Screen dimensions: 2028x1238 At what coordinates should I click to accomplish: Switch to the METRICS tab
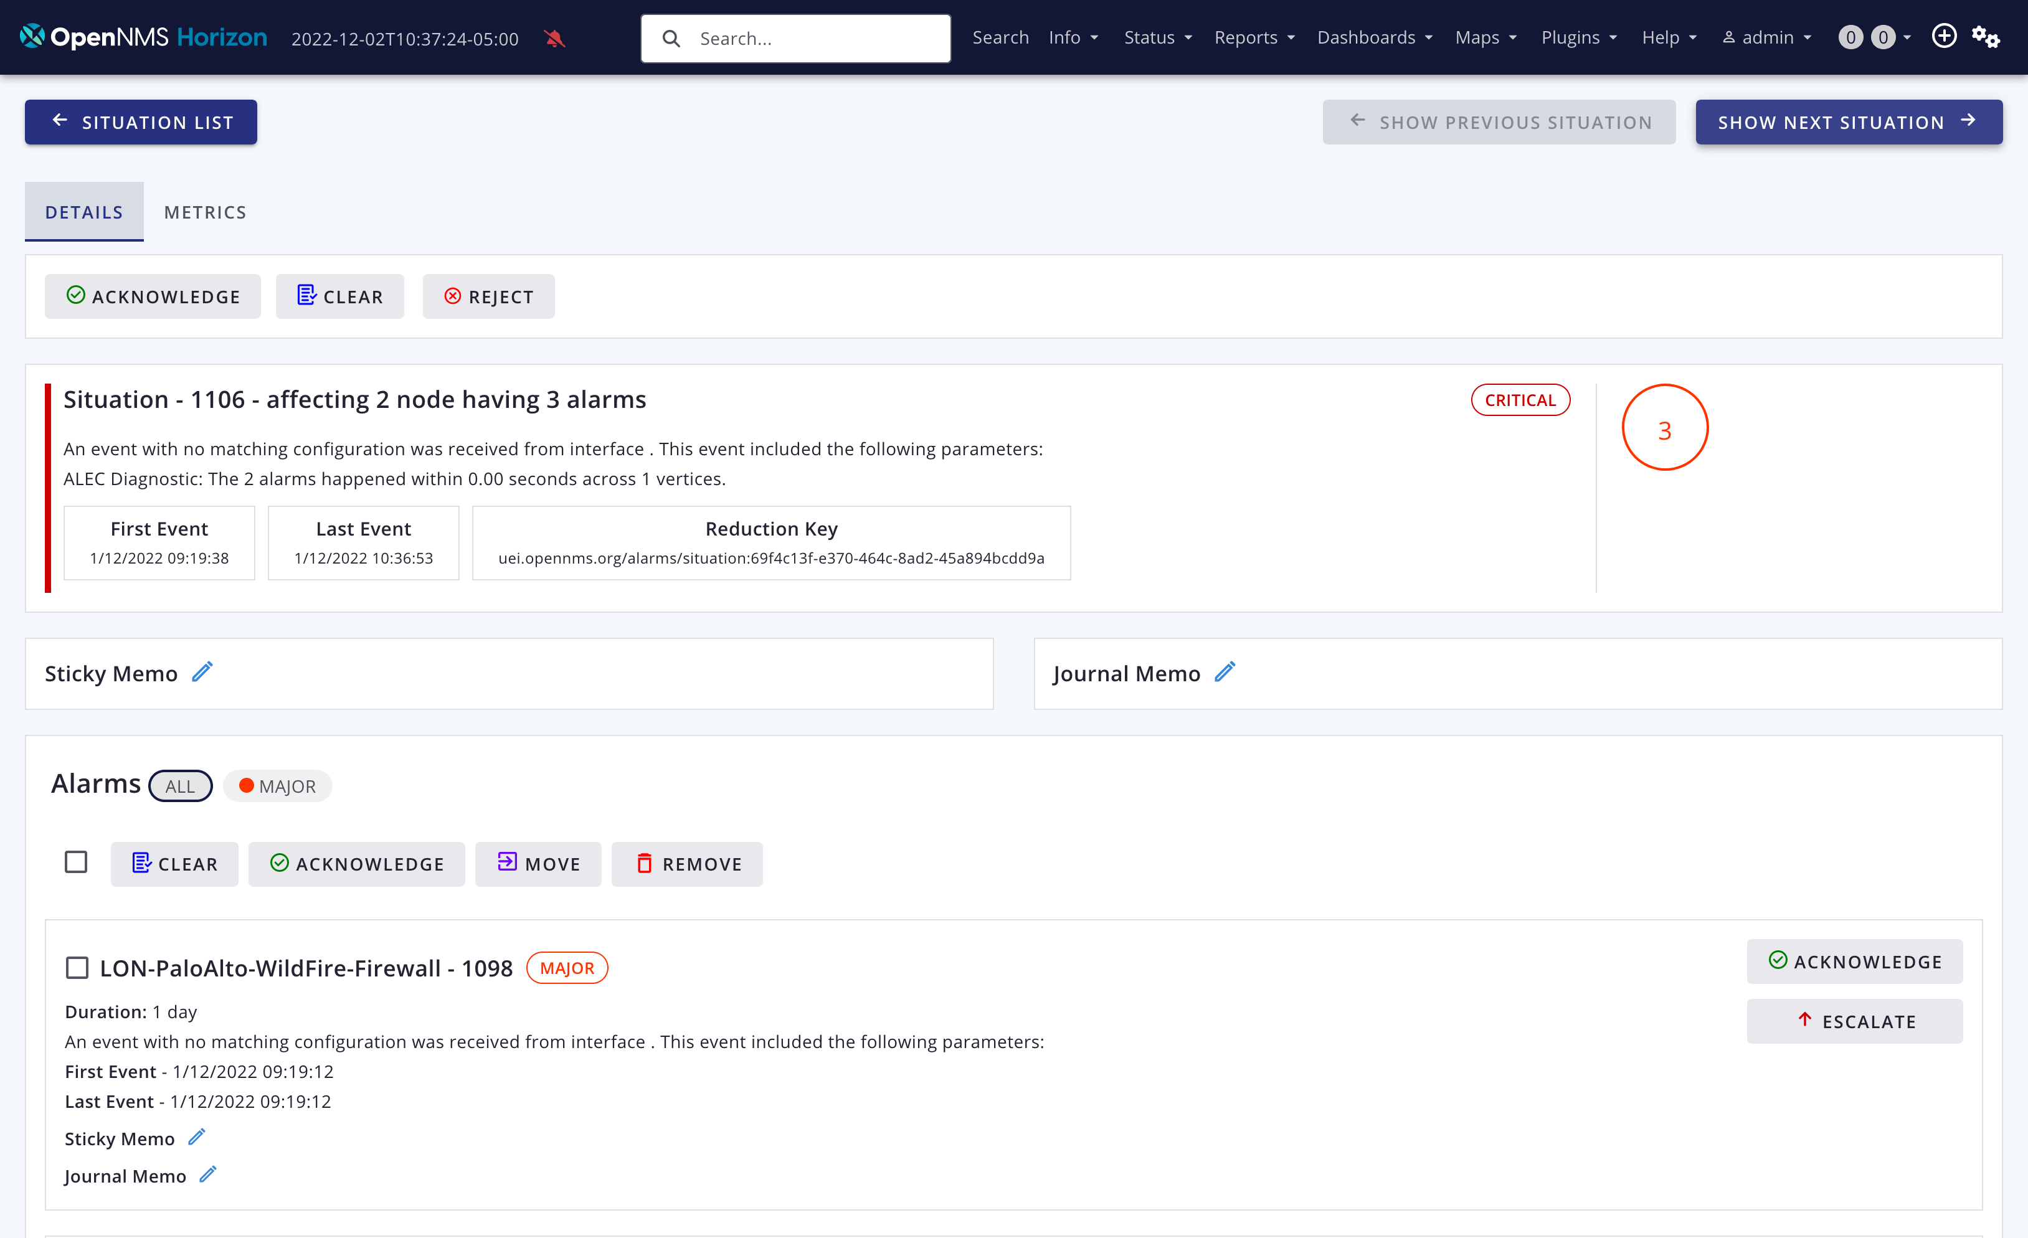(205, 212)
